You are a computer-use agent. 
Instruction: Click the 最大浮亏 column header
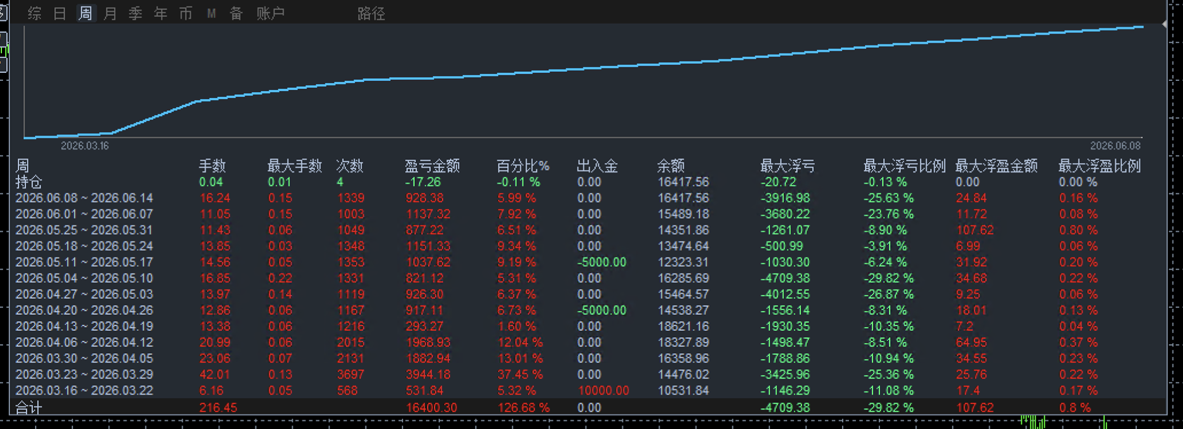pyautogui.click(x=787, y=166)
